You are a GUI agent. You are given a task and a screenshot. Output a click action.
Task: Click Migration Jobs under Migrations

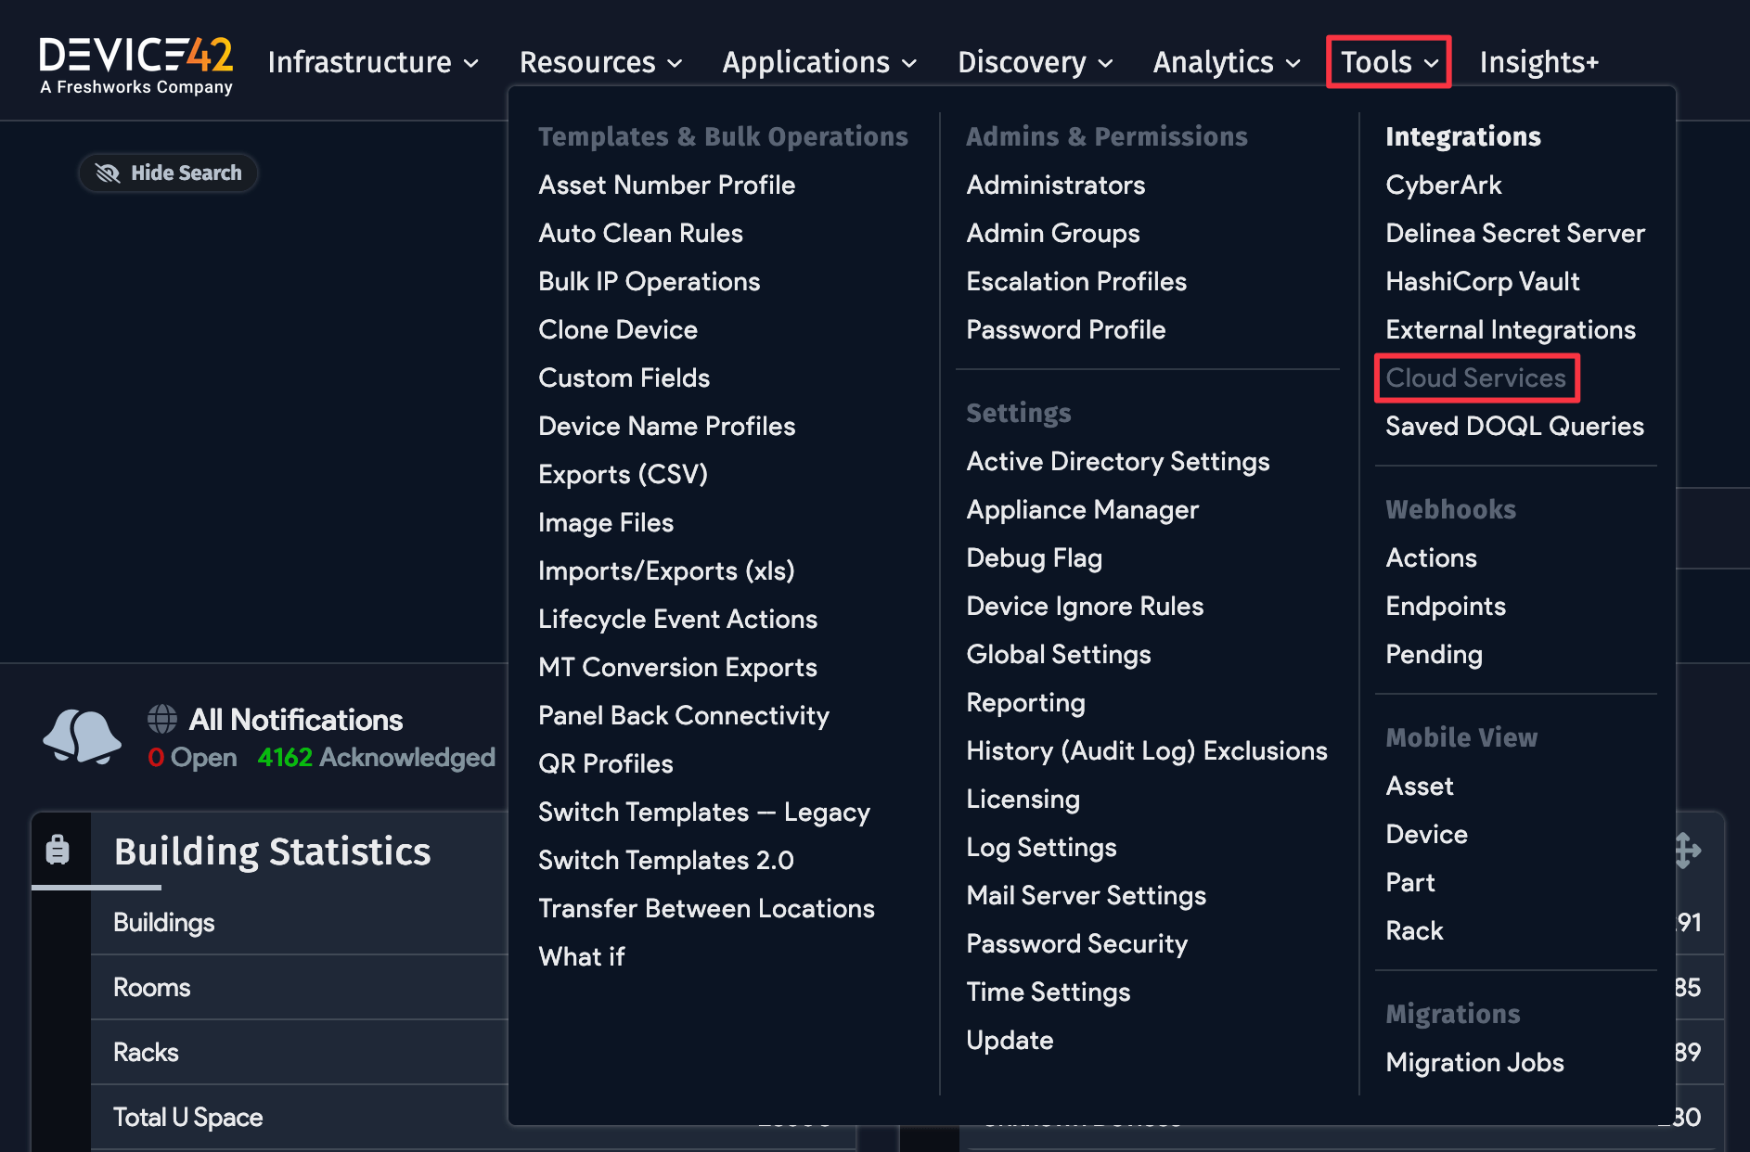(1474, 1062)
